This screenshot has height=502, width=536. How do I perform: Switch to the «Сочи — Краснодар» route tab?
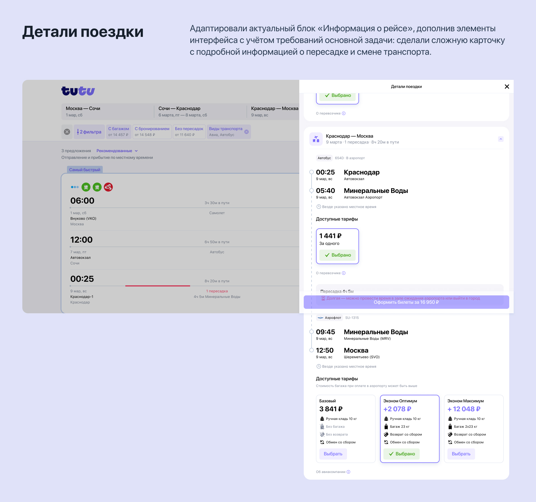(x=179, y=111)
